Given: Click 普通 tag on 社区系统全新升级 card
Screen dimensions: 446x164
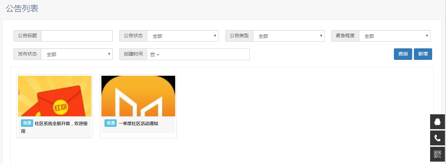Looking at the screenshot, I should (27, 123).
